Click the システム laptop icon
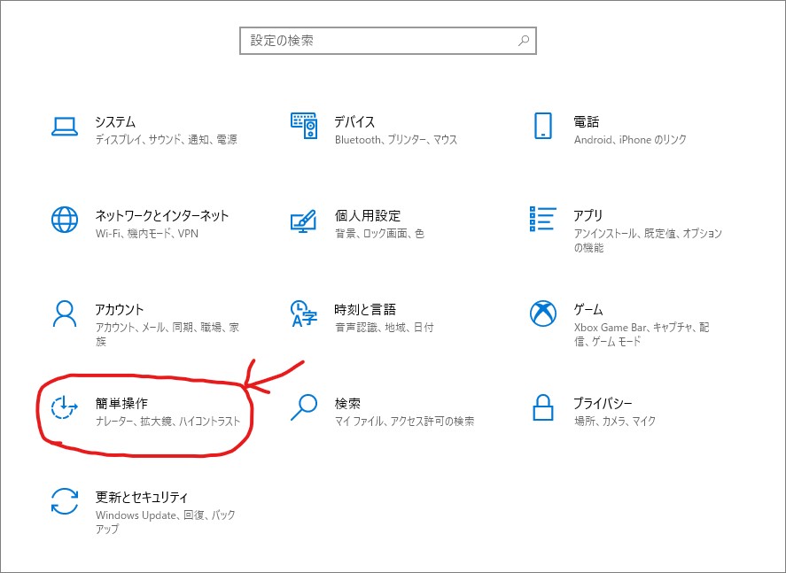The image size is (786, 573). [65, 127]
